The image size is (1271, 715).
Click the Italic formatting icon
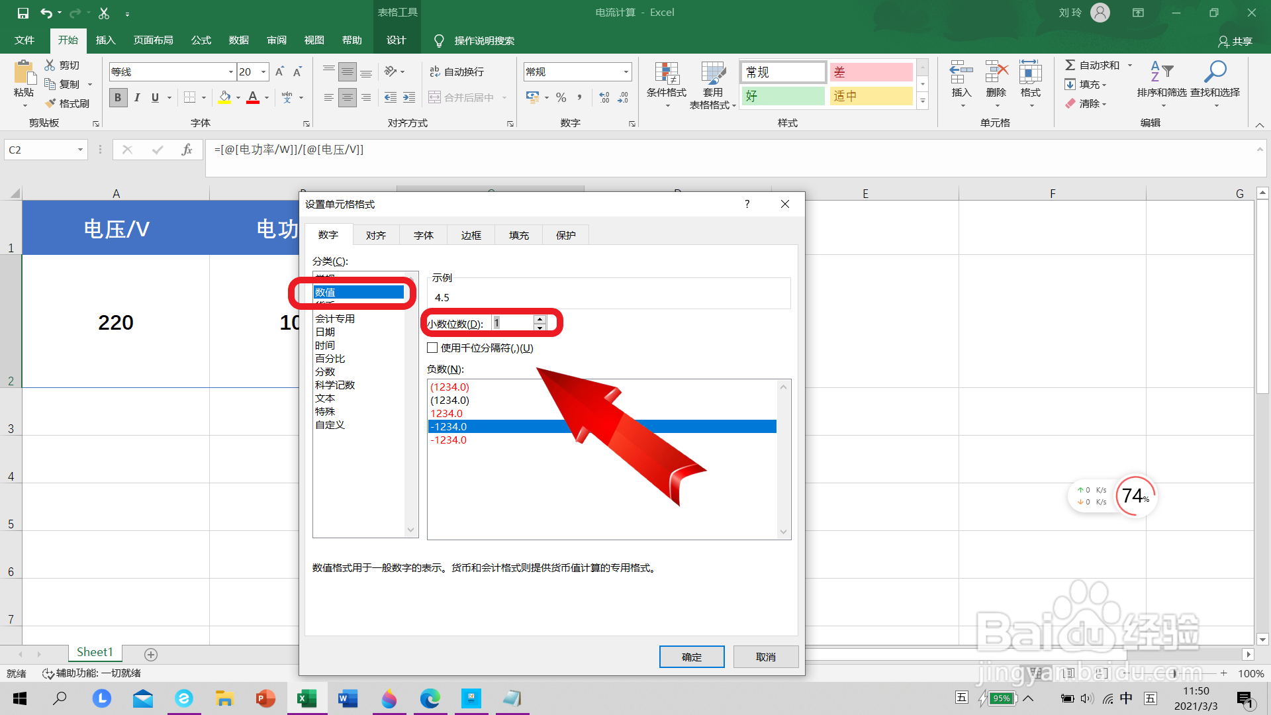pyautogui.click(x=136, y=97)
